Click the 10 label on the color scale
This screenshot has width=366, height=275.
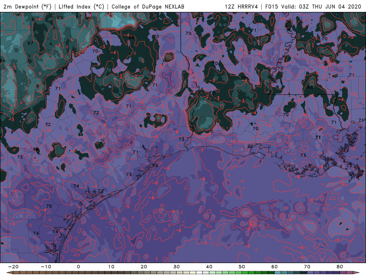click(x=111, y=267)
